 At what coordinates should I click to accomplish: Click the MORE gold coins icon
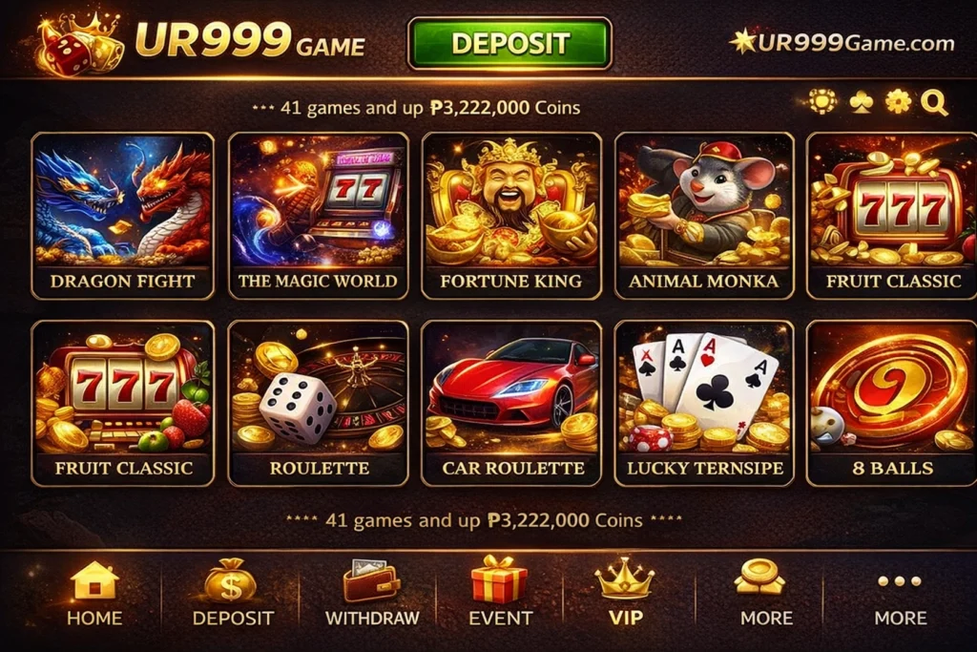click(766, 594)
